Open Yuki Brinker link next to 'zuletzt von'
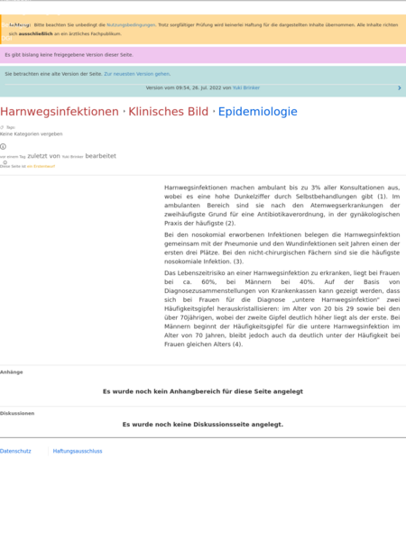This screenshot has height=541, width=406. click(x=72, y=157)
